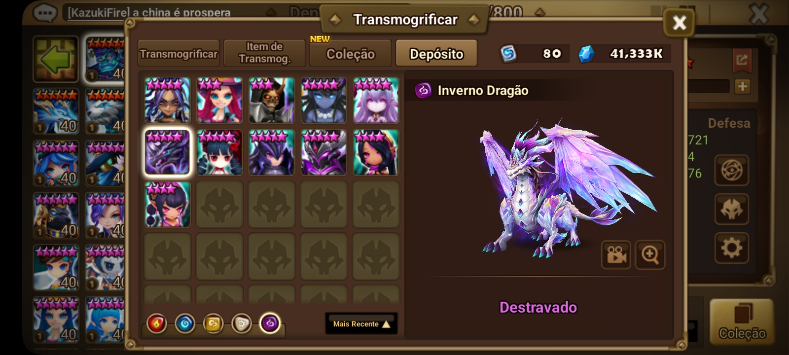Click the Depósito tab
789x355 pixels.
click(436, 53)
